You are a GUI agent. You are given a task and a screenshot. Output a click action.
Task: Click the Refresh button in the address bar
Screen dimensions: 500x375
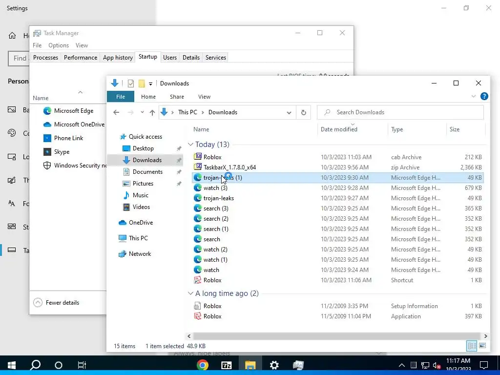tap(304, 112)
